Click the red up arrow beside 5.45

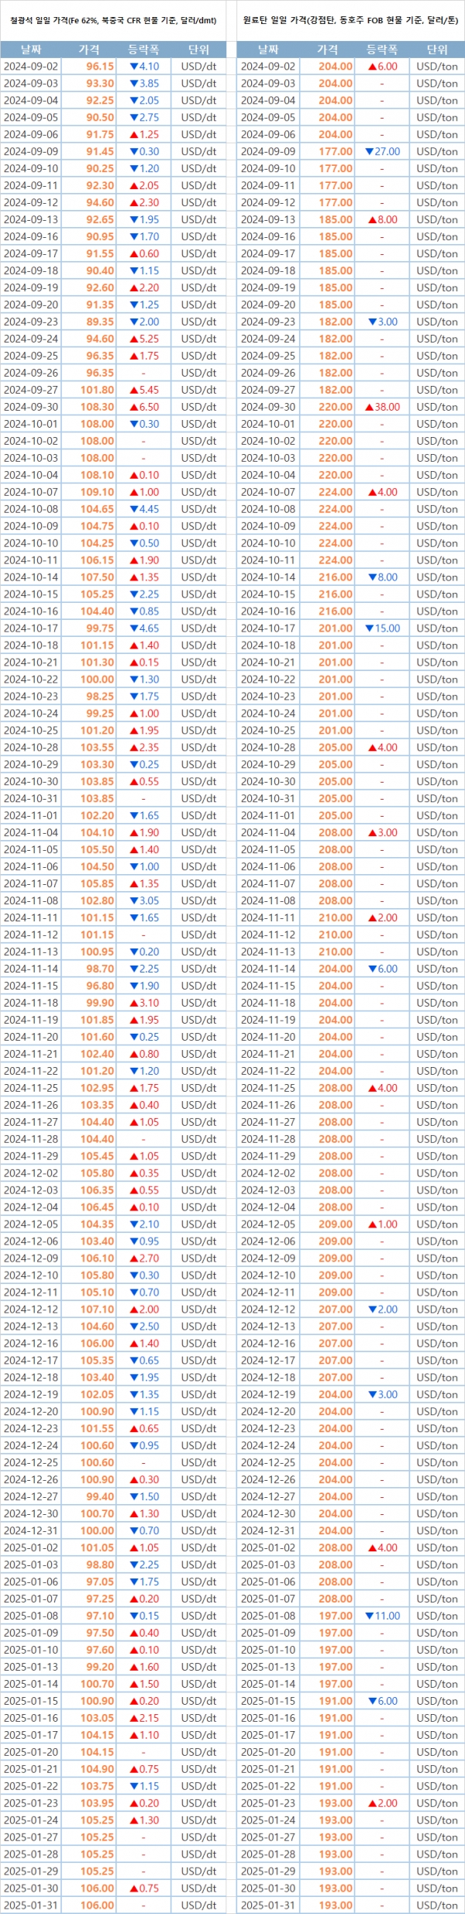pyautogui.click(x=133, y=390)
